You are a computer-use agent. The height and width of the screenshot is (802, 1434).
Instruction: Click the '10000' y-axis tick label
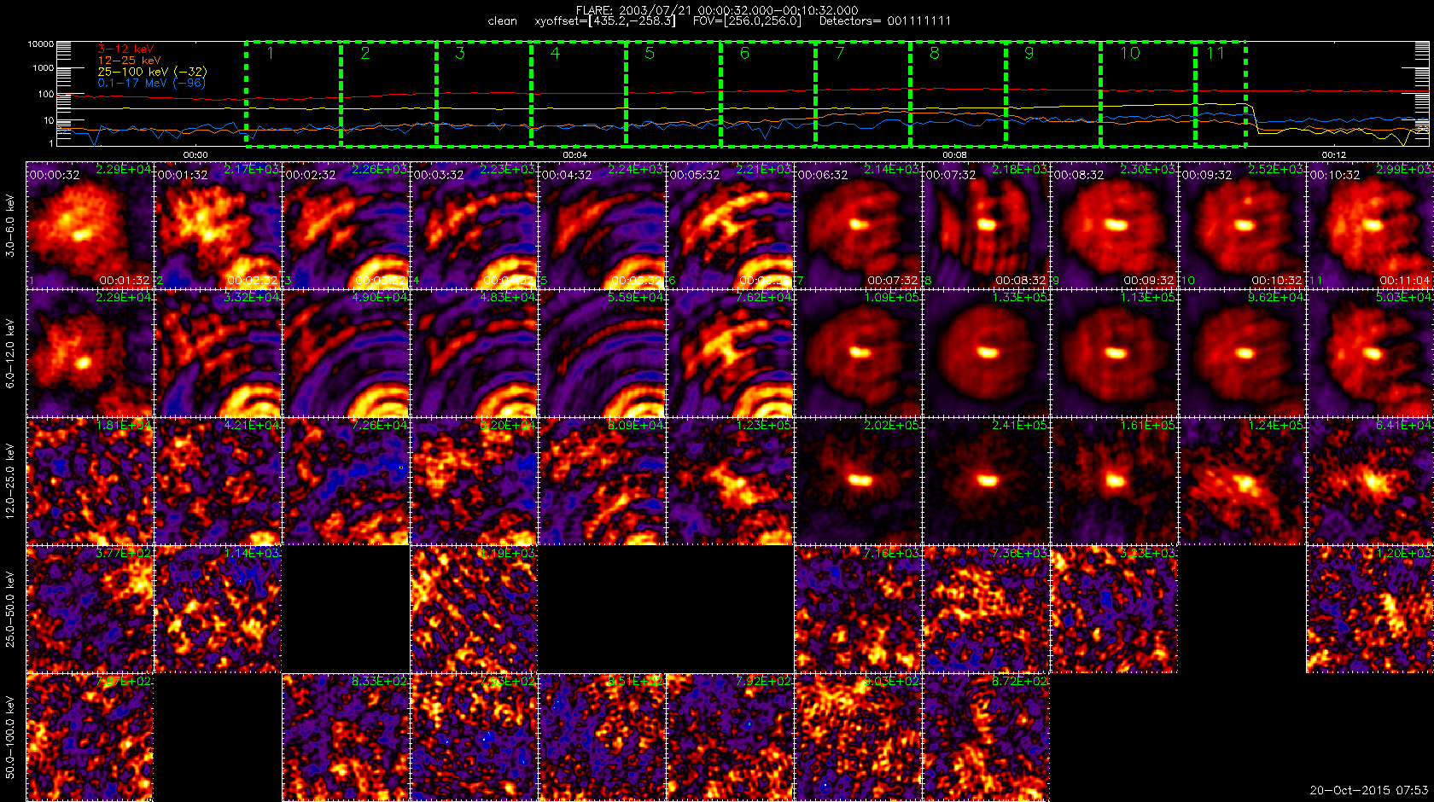click(x=41, y=44)
